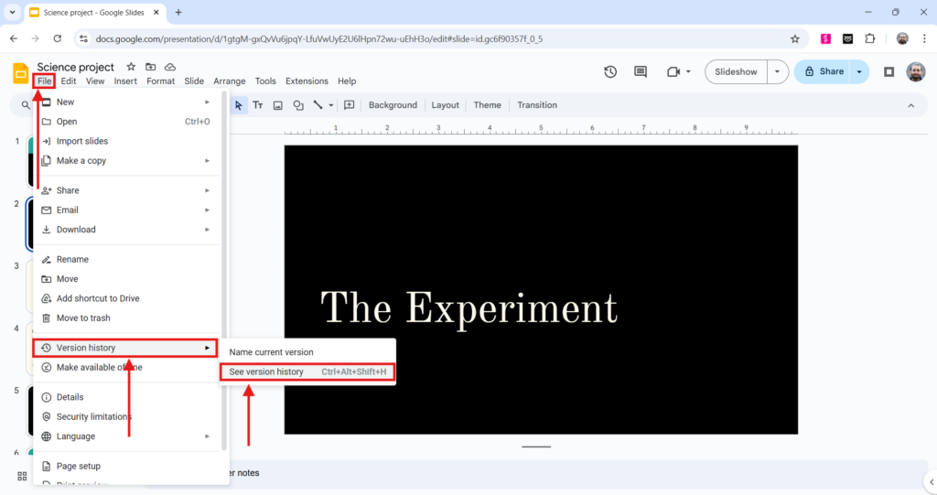Click The Experiment title text on slide
Screen dimensions: 937x495
click(x=468, y=307)
